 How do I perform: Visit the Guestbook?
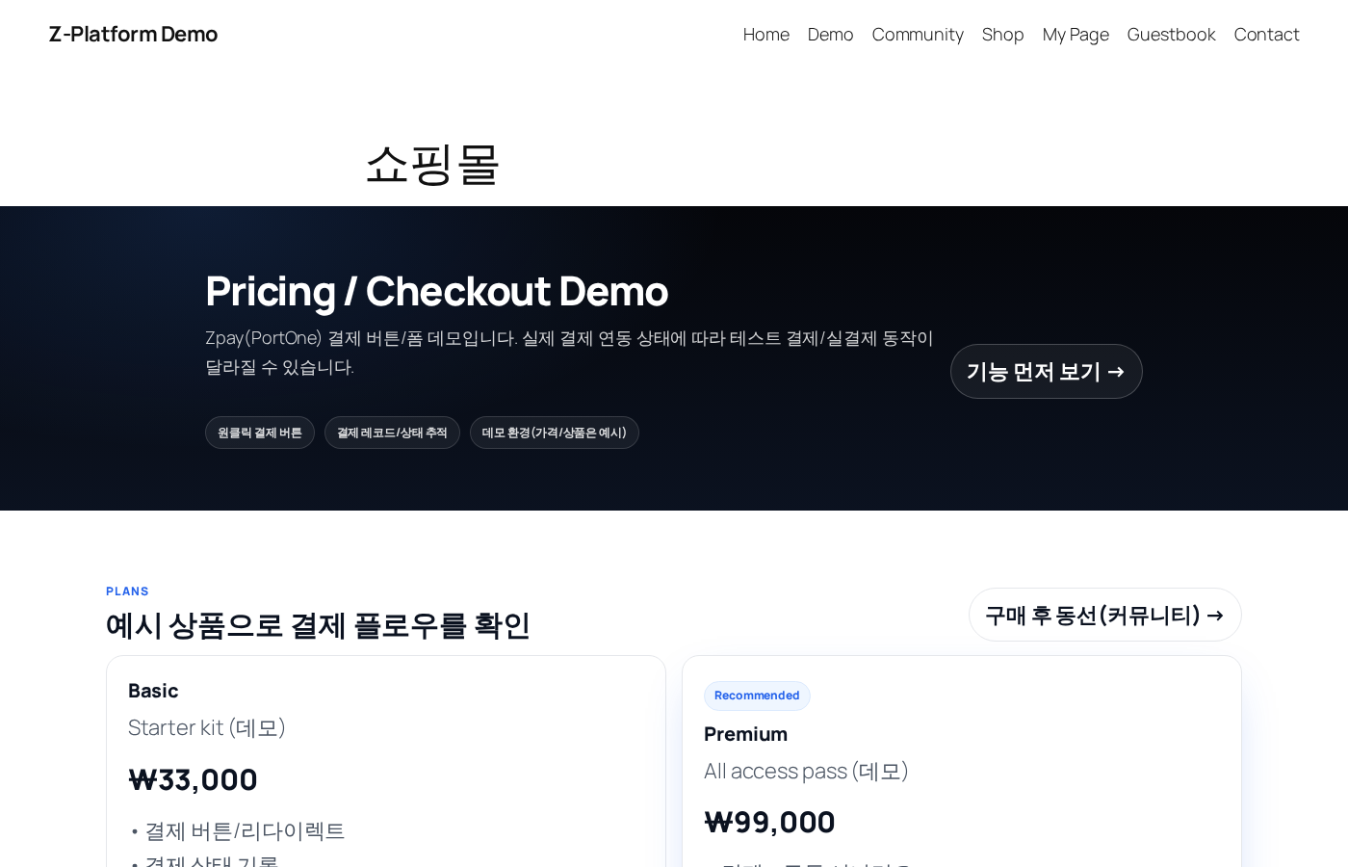pos(1171,34)
